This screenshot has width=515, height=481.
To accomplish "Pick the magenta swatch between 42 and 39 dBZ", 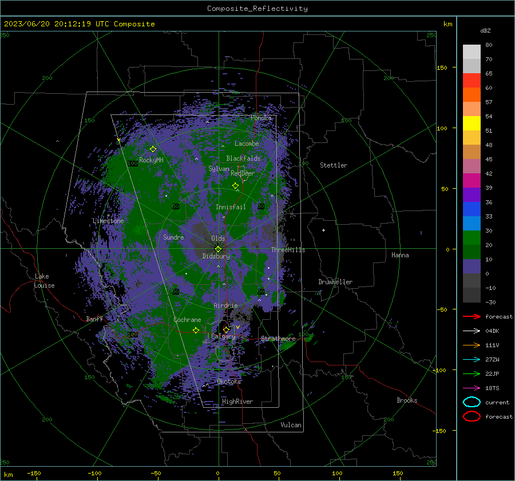I will coord(472,181).
